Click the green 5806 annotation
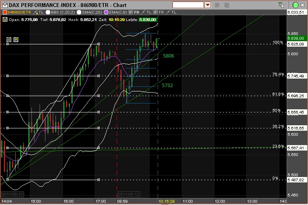This screenshot has width=308, height=205. coord(168,56)
